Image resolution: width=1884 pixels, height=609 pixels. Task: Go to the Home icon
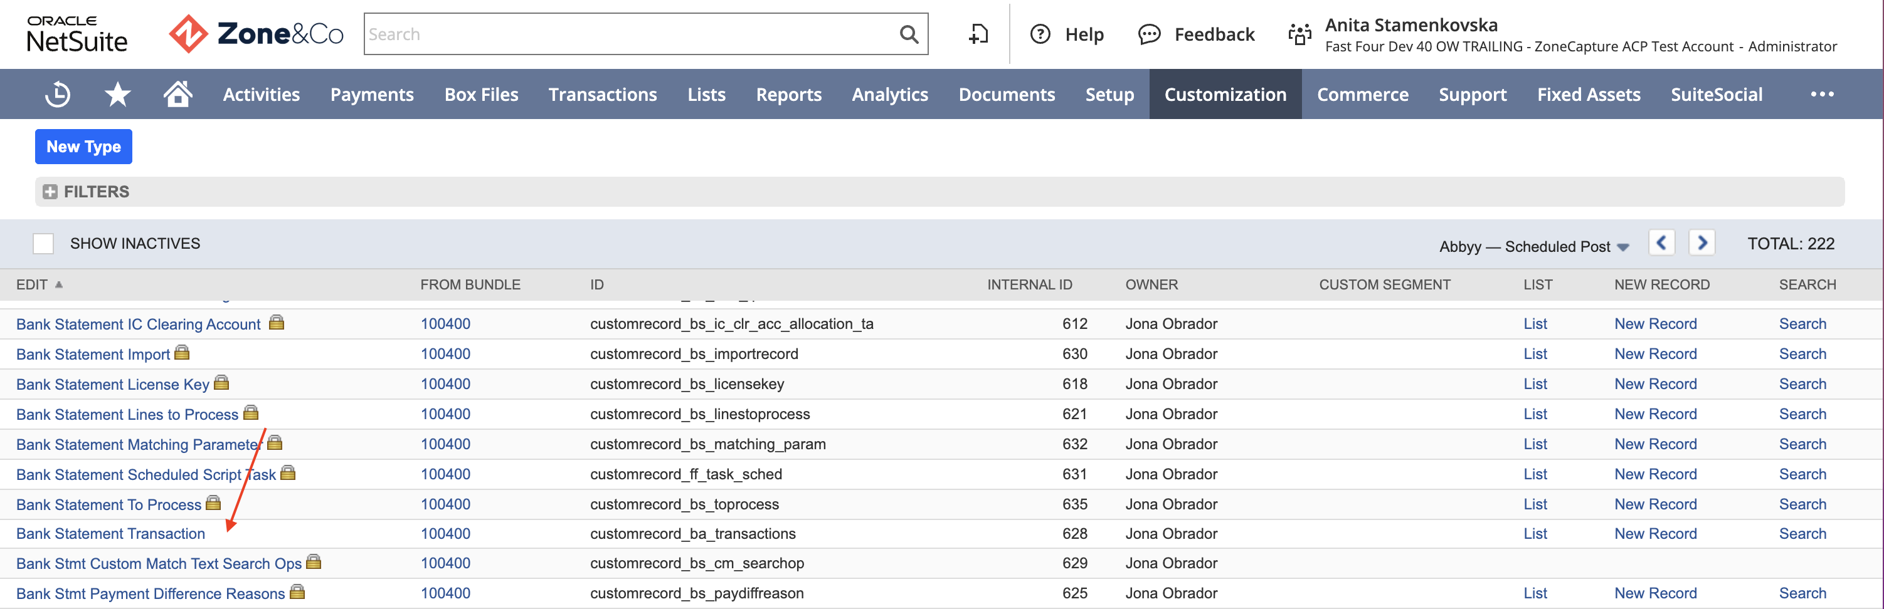pyautogui.click(x=177, y=94)
